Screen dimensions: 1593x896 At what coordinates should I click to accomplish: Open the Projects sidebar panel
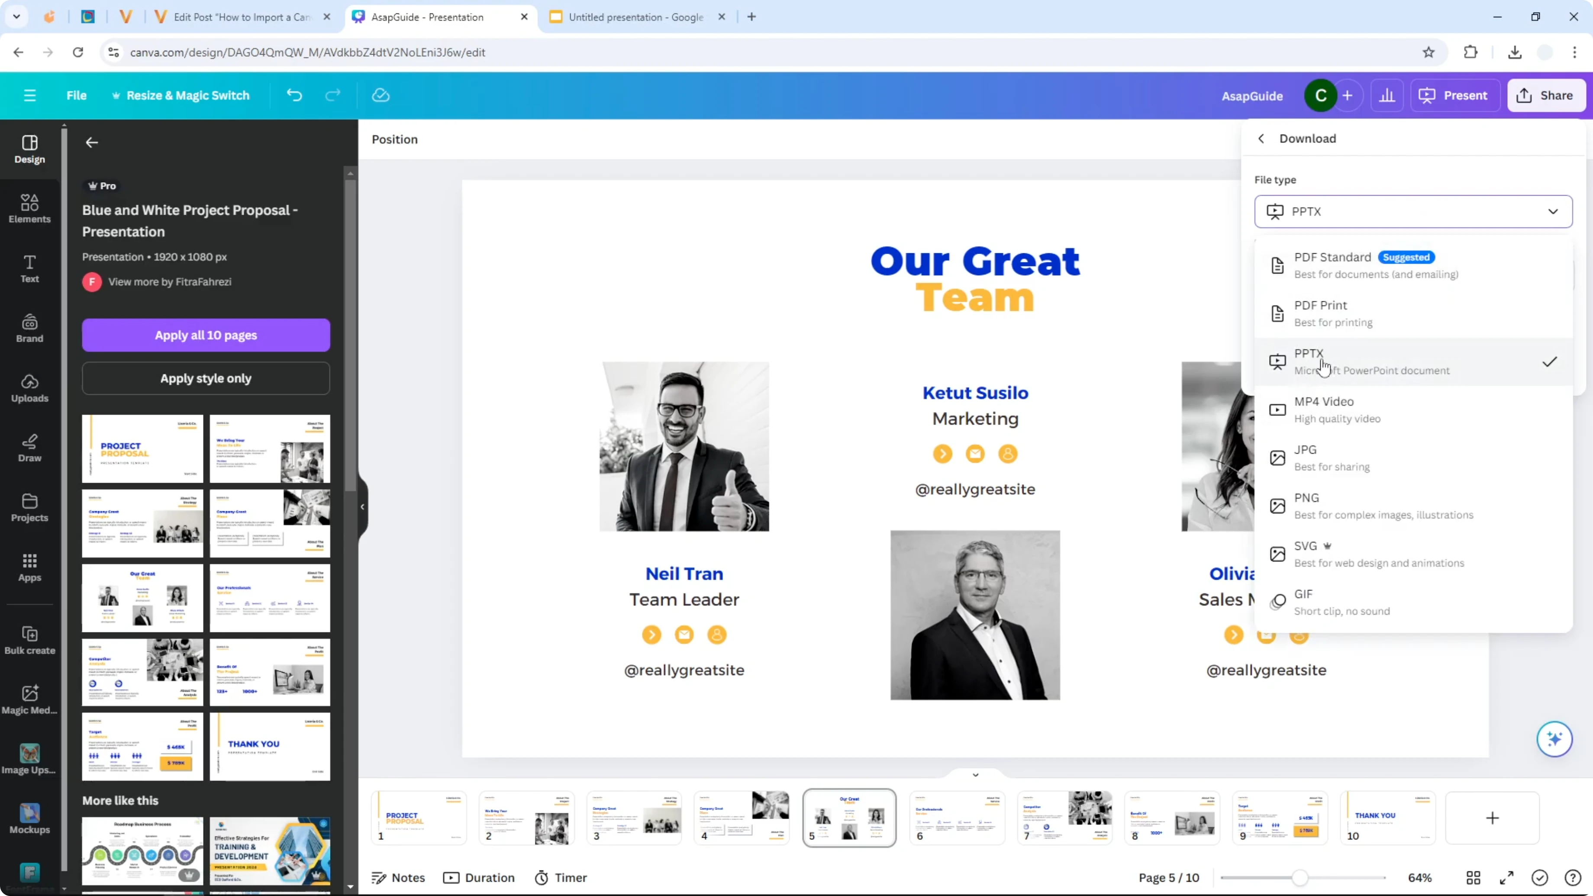[30, 508]
